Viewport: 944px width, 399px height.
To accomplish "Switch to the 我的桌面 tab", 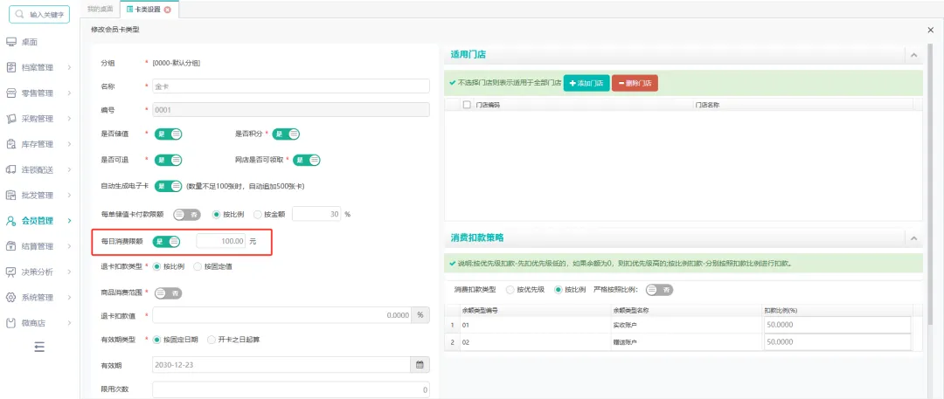I will [100, 9].
